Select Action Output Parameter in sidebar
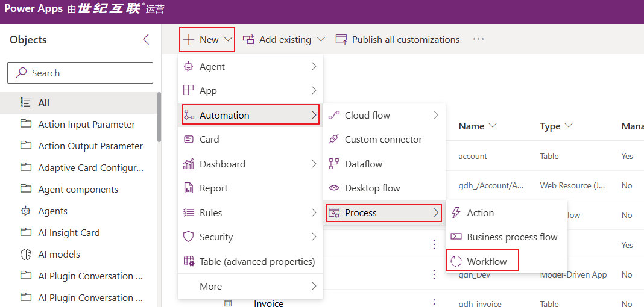Viewport: 644px width, 307px height. coord(78,146)
